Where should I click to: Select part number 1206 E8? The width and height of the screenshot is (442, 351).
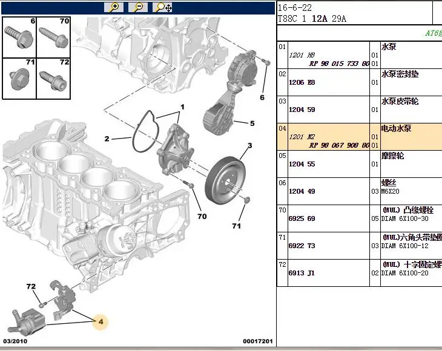[302, 82]
